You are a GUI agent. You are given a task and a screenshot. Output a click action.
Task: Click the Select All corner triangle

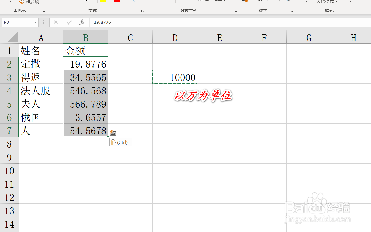click(x=12, y=37)
